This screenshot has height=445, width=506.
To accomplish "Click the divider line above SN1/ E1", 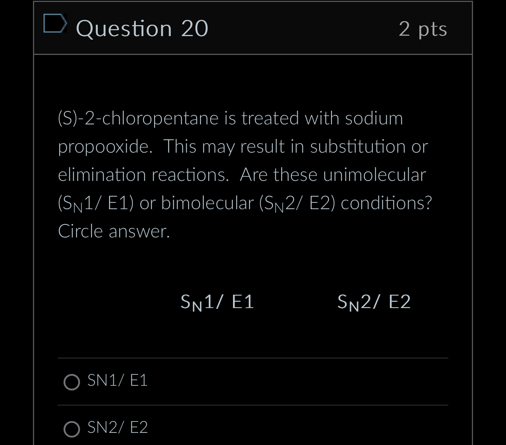I will pyautogui.click(x=253, y=358).
